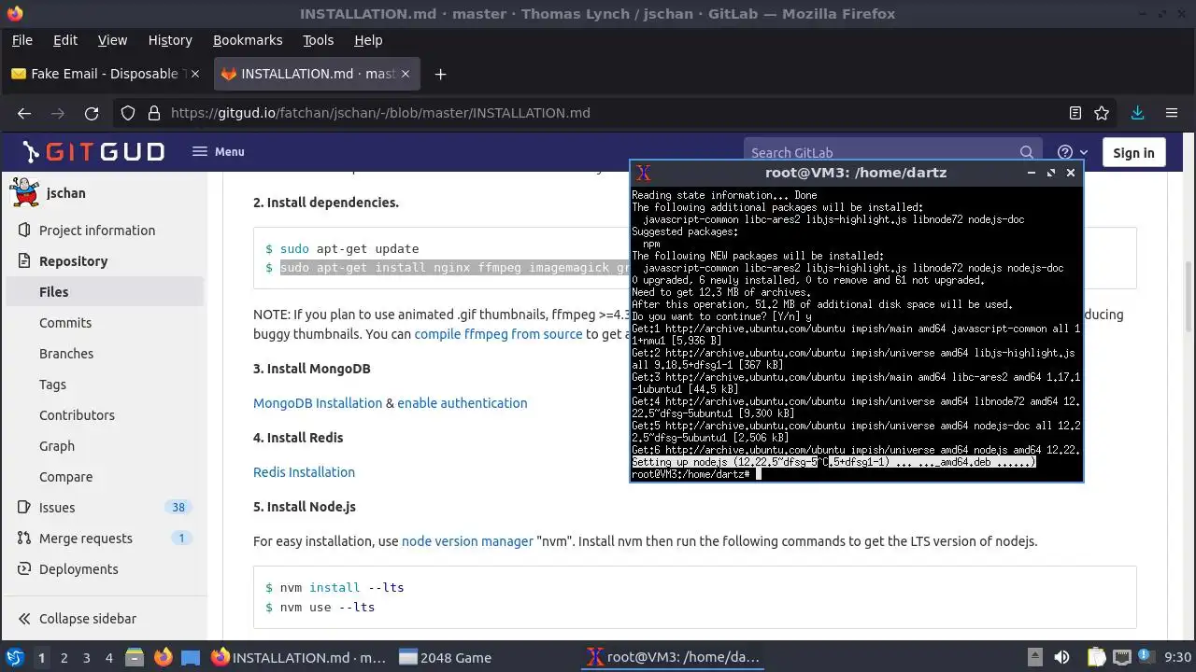The width and height of the screenshot is (1196, 672).
Task: Open the volume speaker icon in tray
Action: pos(1061,657)
